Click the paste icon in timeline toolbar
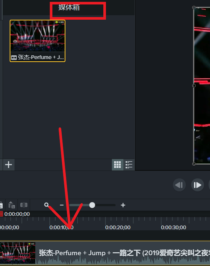 click(12, 205)
